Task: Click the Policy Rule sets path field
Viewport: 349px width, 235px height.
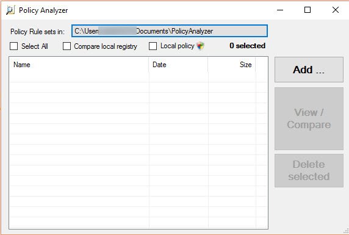Action: tap(170, 31)
